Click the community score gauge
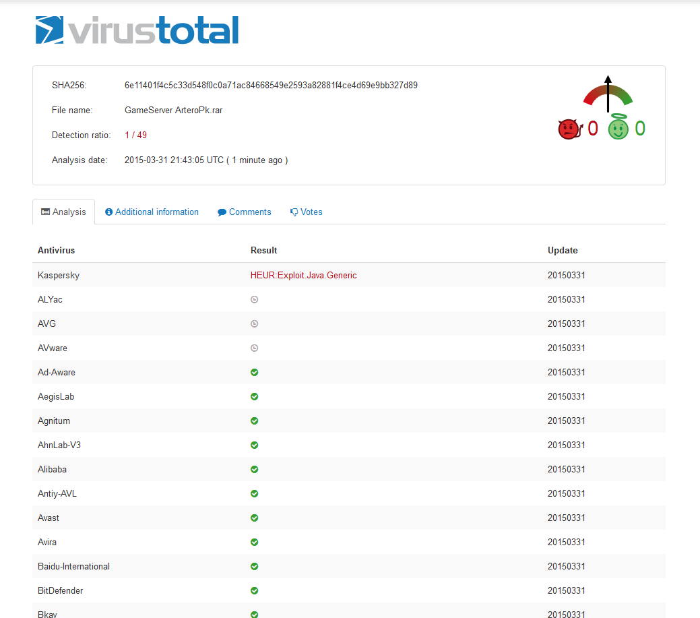The width and height of the screenshot is (700, 618). (608, 94)
